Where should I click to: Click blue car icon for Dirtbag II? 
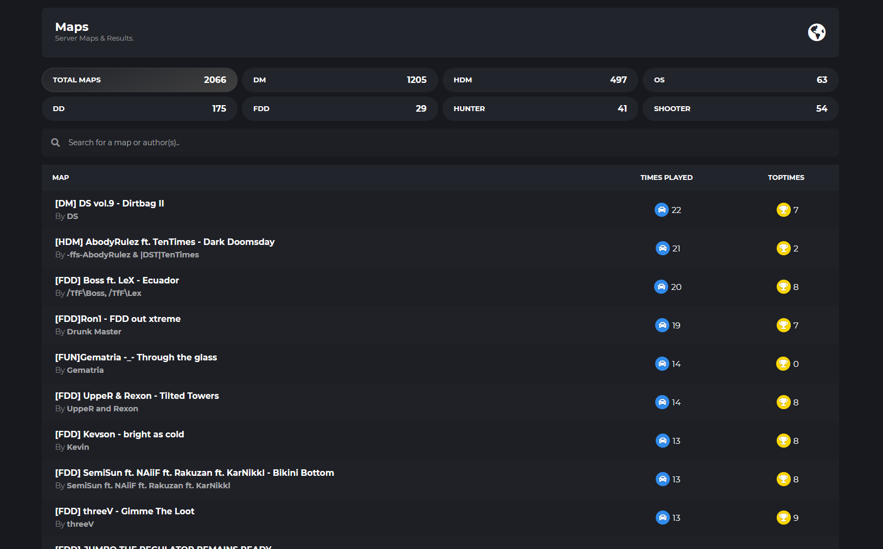coord(662,210)
